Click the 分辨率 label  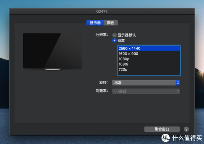[x=102, y=35]
